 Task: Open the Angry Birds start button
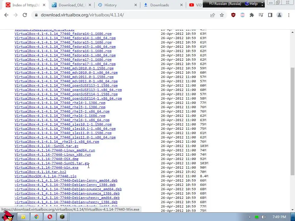pyautogui.click(x=8, y=216)
